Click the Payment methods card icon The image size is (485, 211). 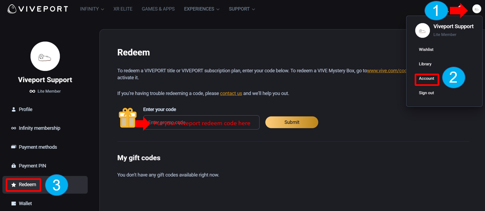point(13,147)
